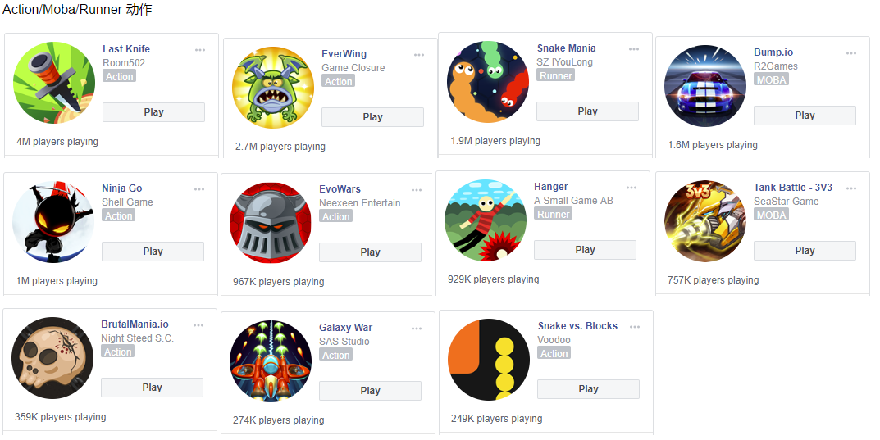Click the Ninja Go game icon
This screenshot has height=440, width=880.
point(53,222)
